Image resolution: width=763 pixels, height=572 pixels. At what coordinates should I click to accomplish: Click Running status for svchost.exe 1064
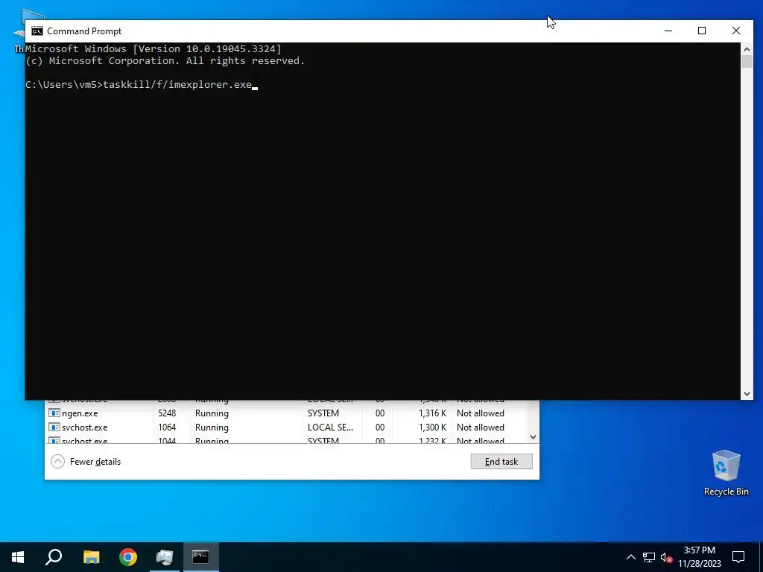click(x=212, y=427)
